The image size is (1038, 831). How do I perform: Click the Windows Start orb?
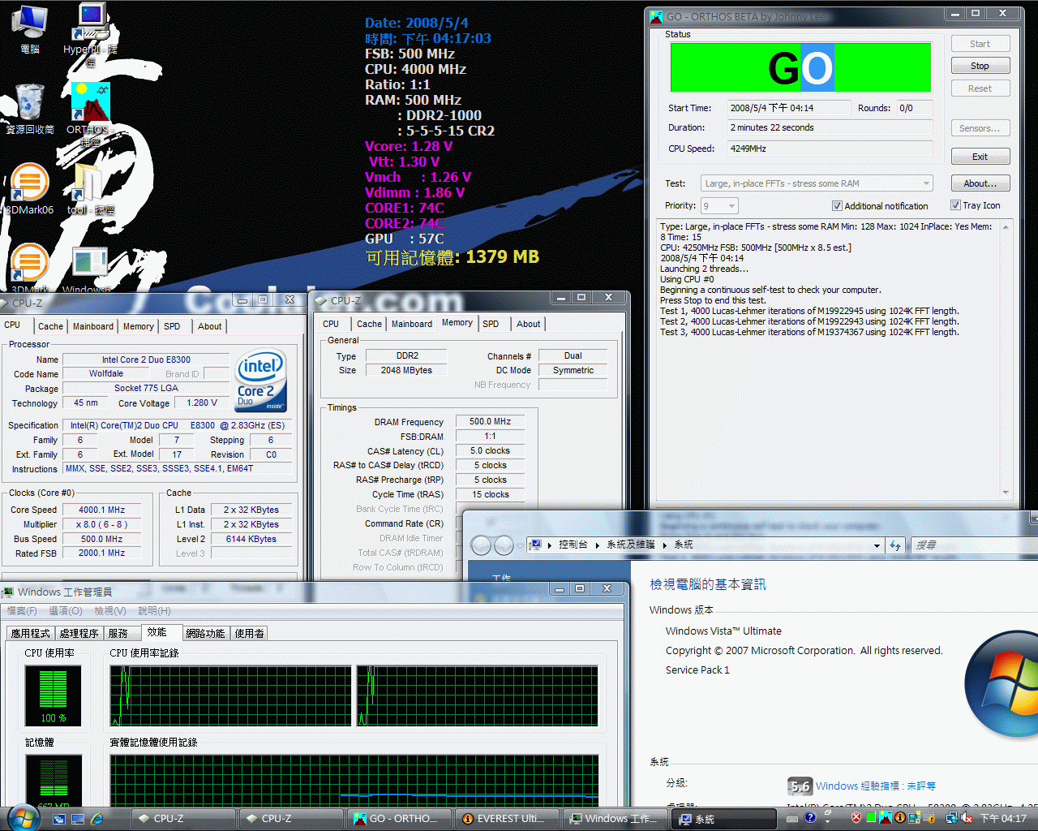click(x=23, y=817)
